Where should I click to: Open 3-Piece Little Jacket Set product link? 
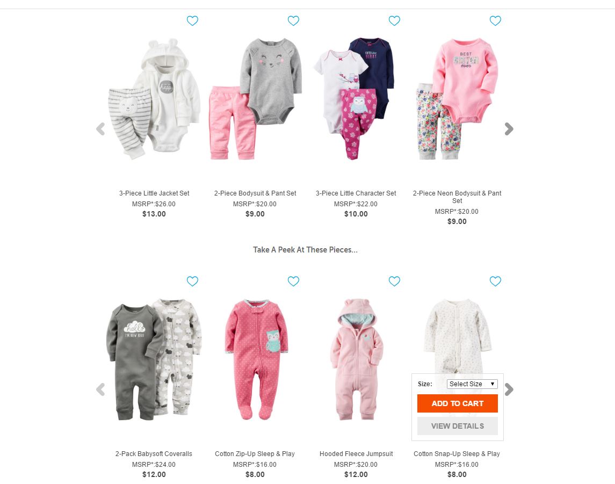tap(154, 193)
